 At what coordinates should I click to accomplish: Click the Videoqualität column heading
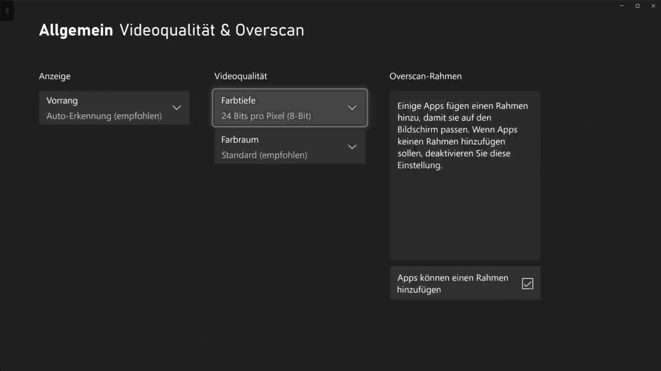(x=241, y=76)
